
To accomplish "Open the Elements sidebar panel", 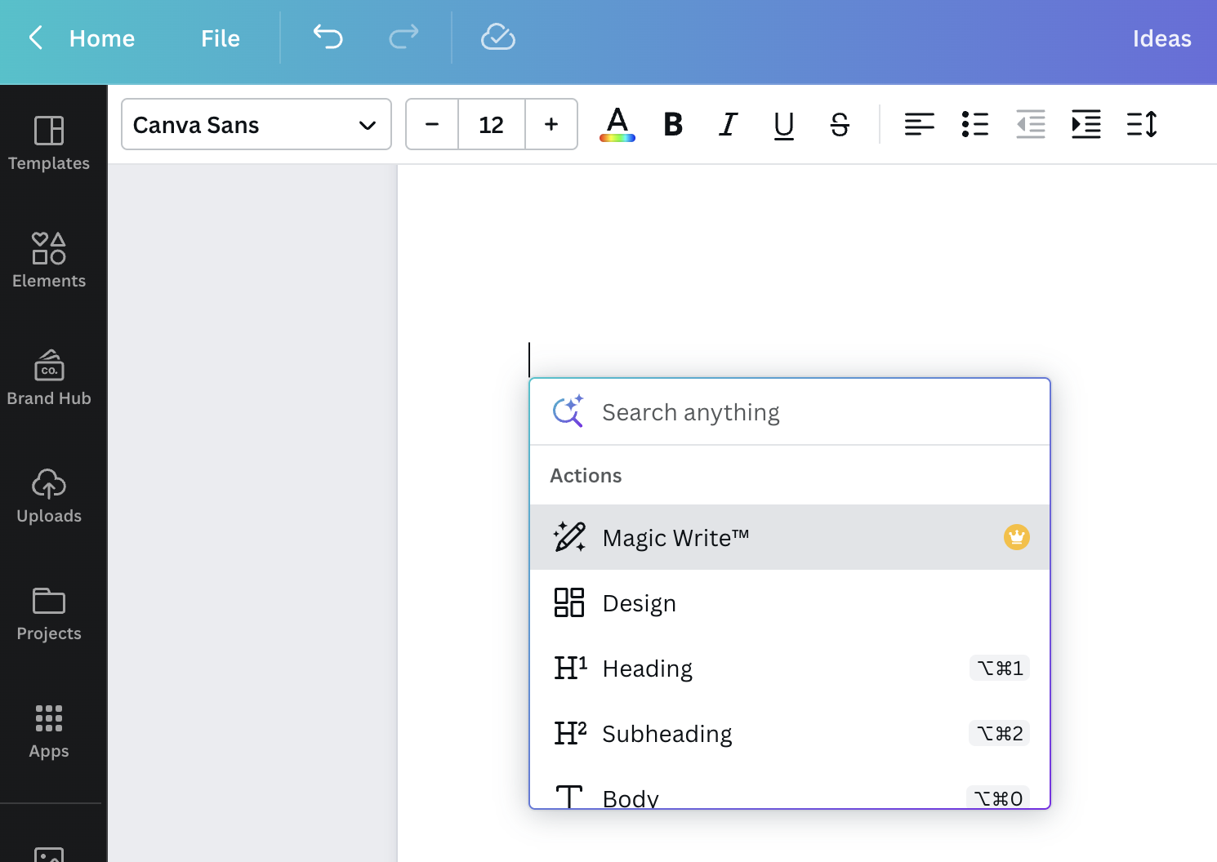I will coord(49,261).
